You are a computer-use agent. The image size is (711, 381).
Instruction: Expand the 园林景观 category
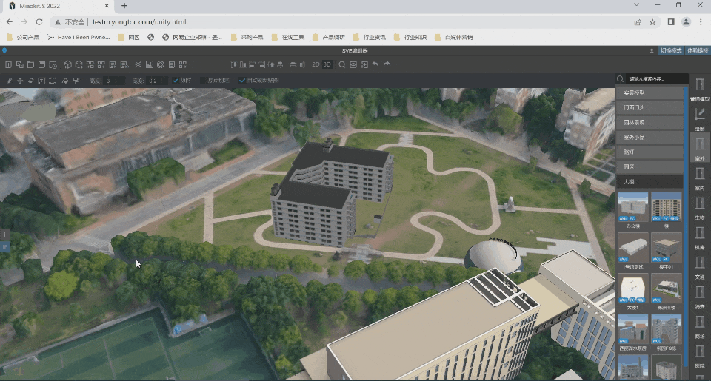click(650, 122)
